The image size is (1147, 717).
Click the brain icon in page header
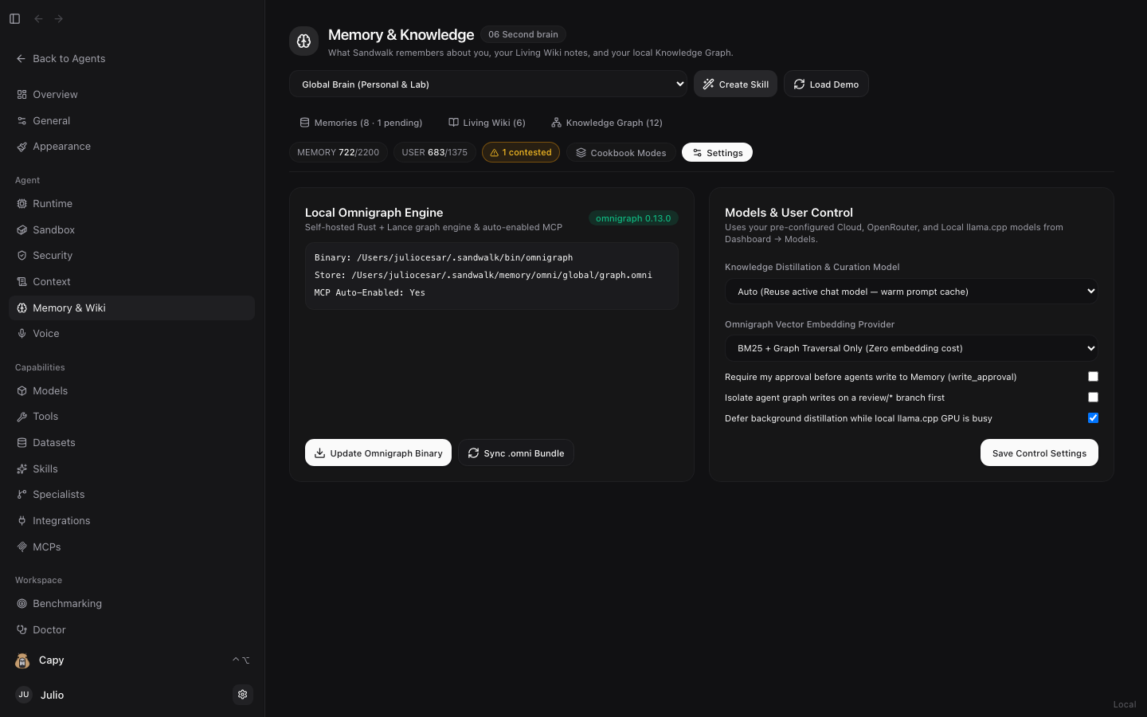point(303,41)
